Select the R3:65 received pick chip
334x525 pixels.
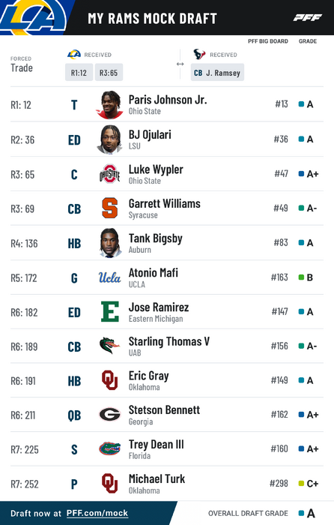tap(109, 72)
